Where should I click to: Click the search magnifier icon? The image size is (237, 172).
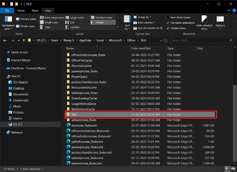[x=231, y=40]
